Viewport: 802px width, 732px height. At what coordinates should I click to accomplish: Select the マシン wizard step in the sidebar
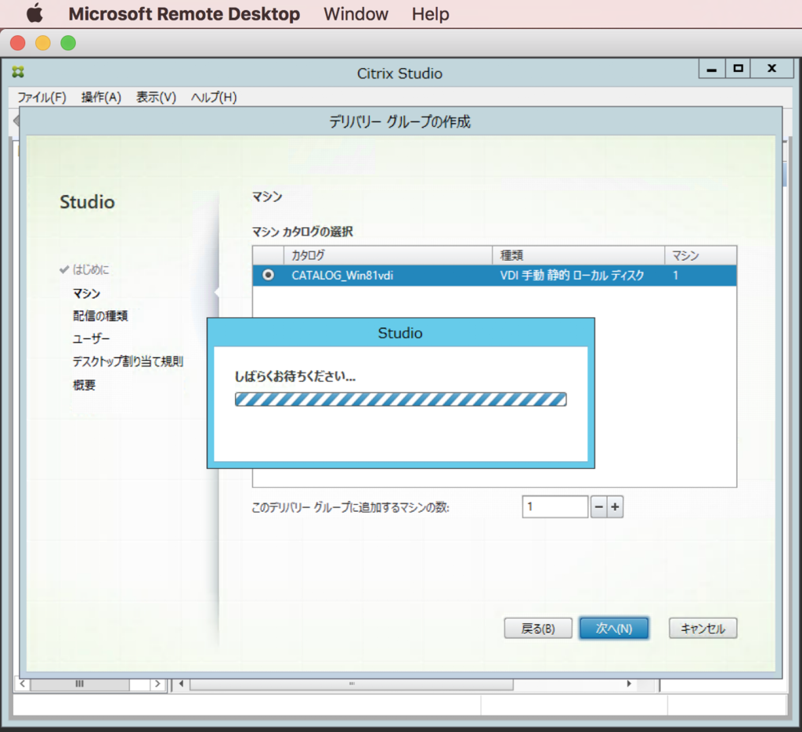(86, 294)
